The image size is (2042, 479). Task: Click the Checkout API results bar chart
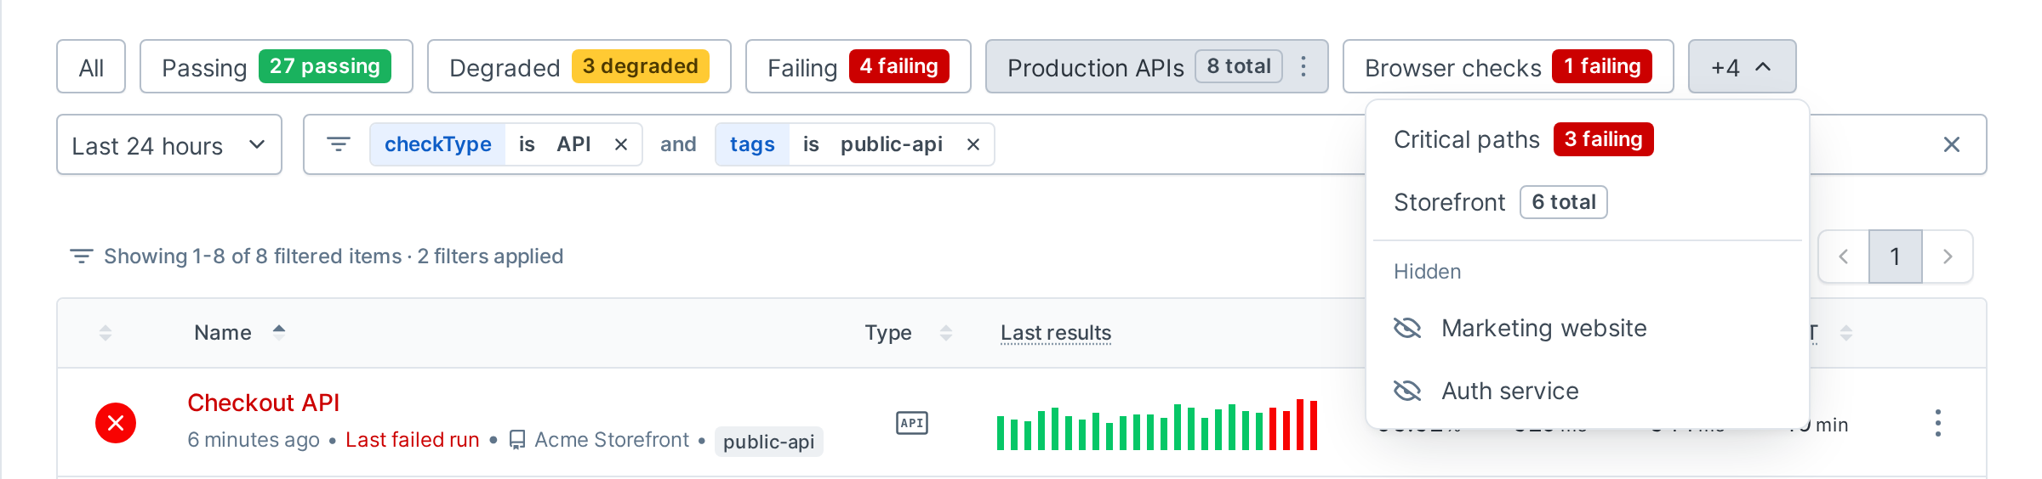coord(1157,425)
